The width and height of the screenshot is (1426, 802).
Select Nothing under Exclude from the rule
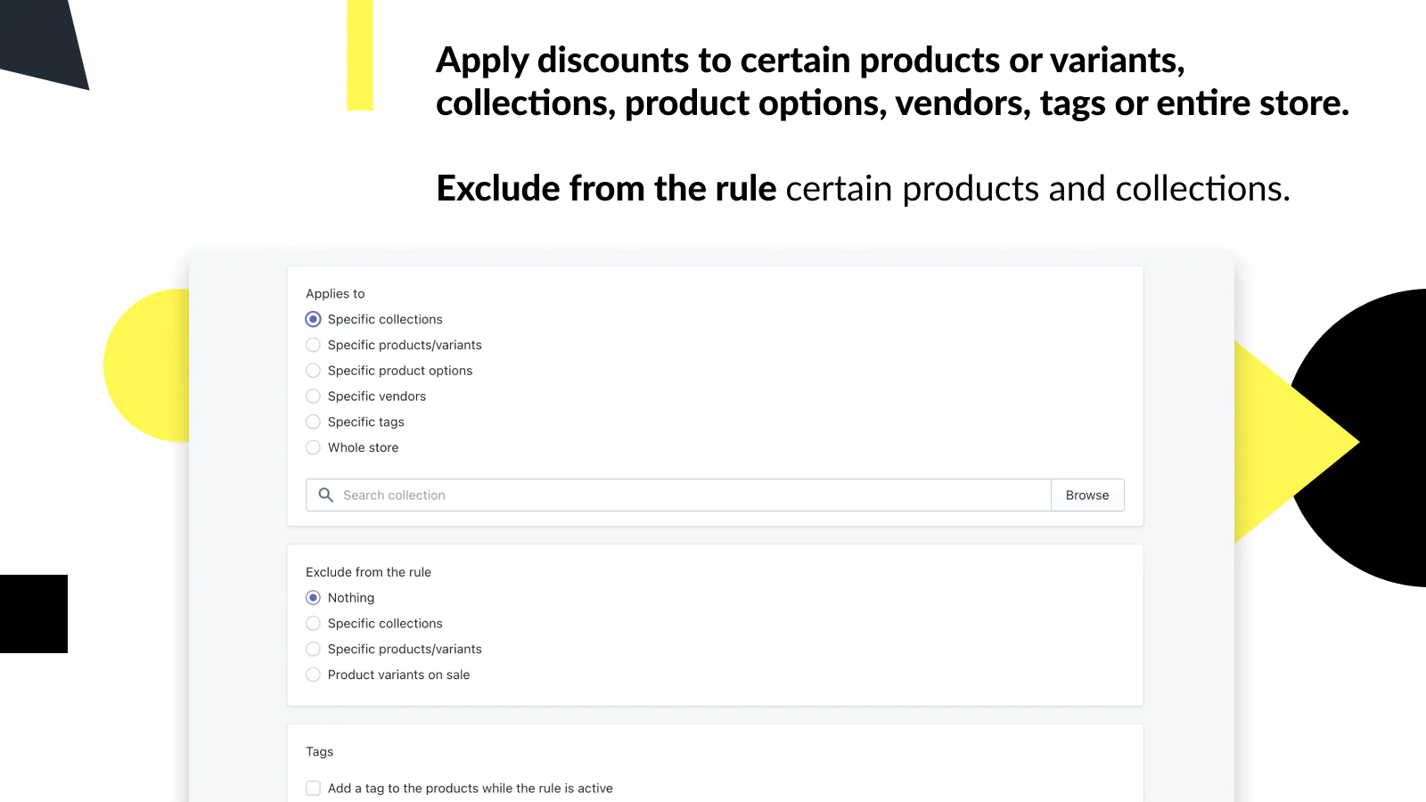click(x=313, y=598)
